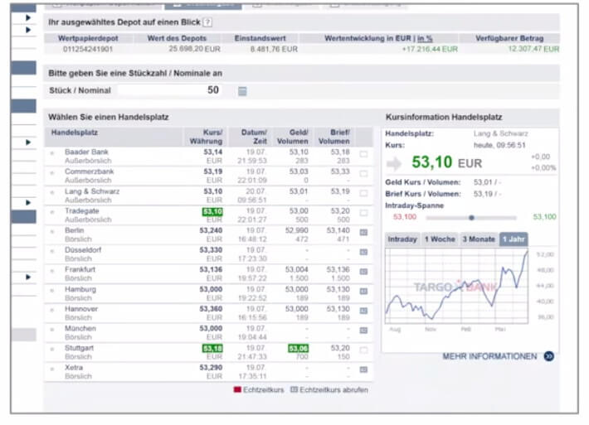Select Lang & Schwarz radio button
589x425 pixels.
coord(52,192)
